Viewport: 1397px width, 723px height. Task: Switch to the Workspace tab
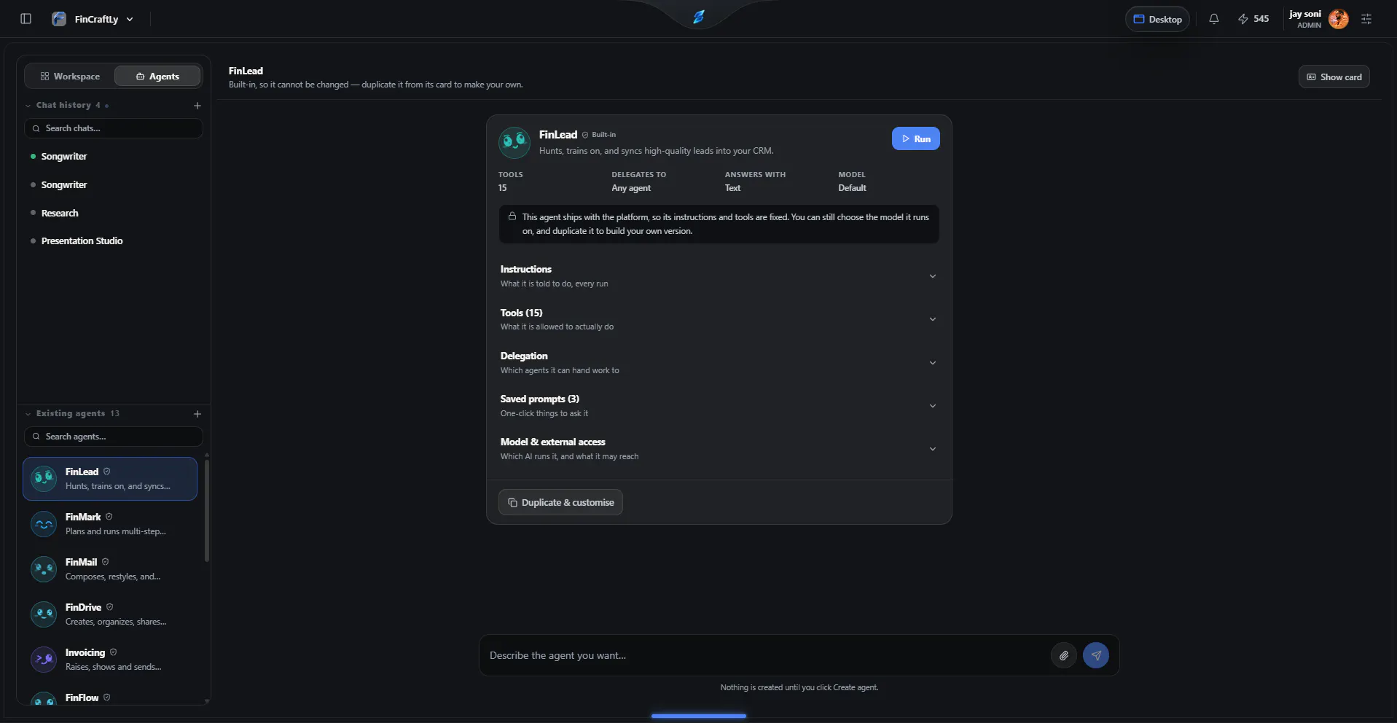(x=70, y=77)
